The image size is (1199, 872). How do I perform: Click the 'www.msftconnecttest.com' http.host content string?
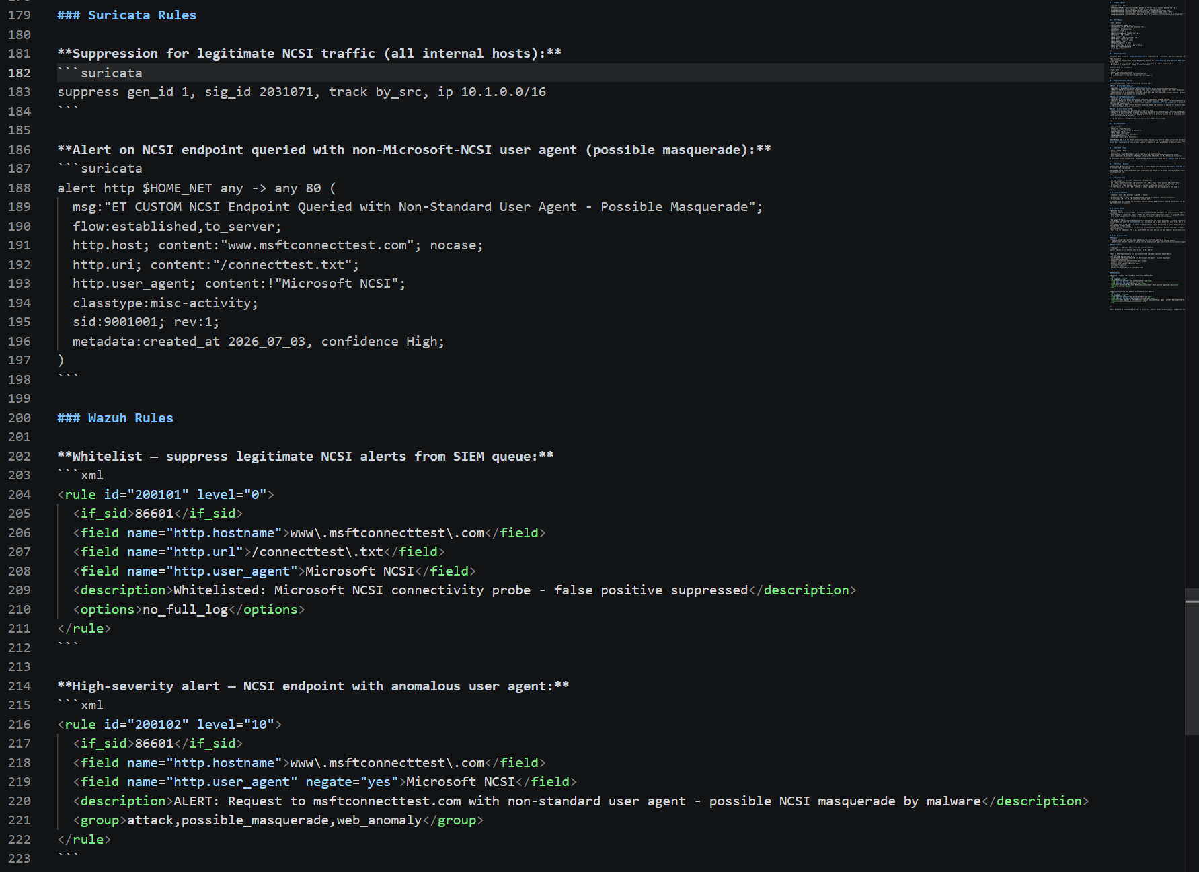point(317,245)
